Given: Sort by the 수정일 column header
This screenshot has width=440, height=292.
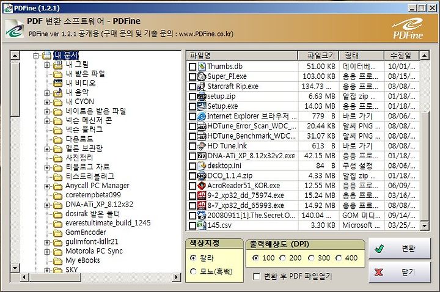Looking at the screenshot, I should point(402,56).
